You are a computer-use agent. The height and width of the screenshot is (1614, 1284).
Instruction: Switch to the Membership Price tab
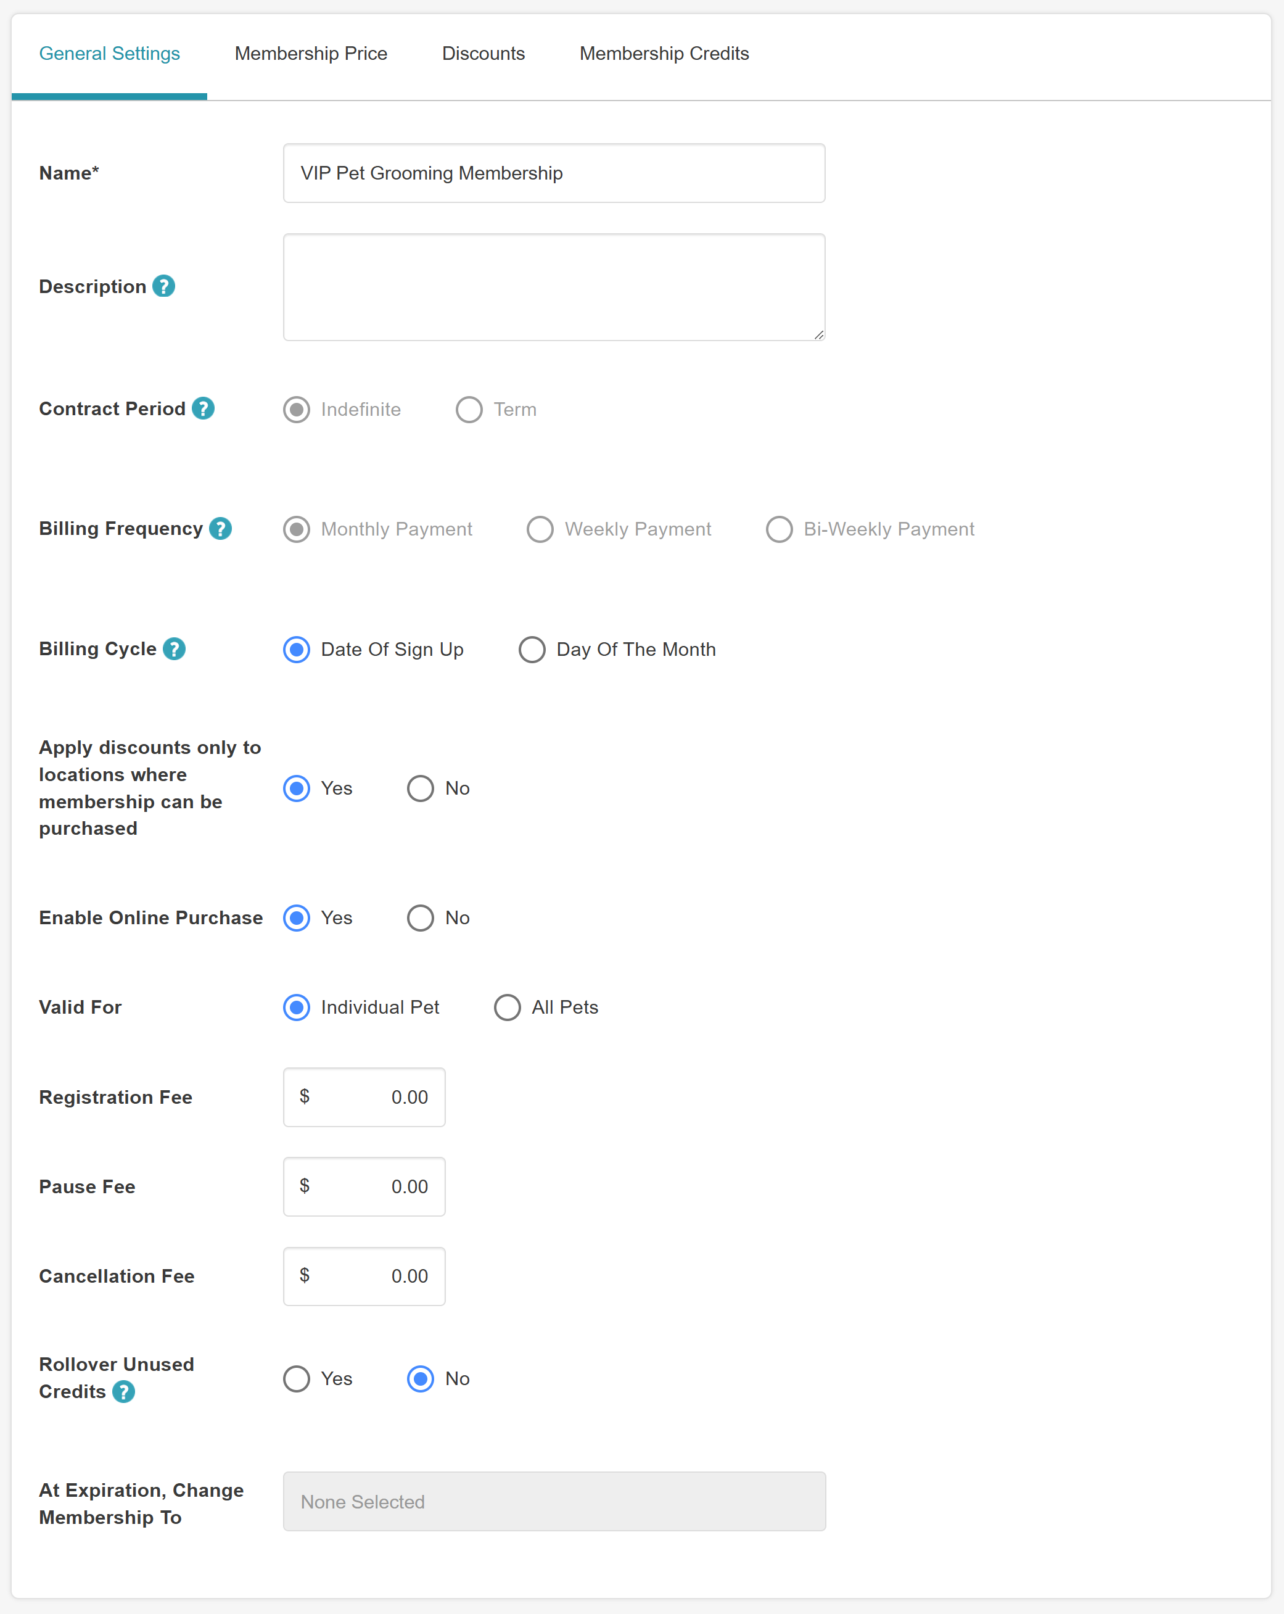point(311,54)
